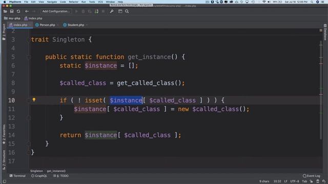Click the Debug bug icon

[83, 11]
